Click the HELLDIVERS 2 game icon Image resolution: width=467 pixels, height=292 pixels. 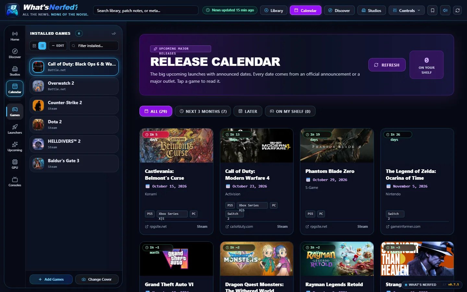click(x=38, y=144)
